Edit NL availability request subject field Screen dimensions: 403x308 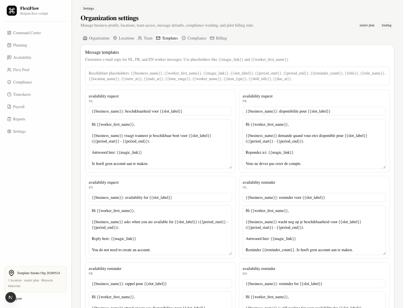(160, 111)
